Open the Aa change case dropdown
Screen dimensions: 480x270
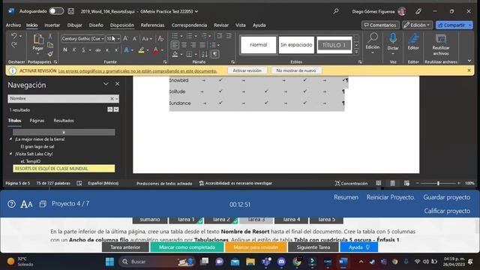[147, 39]
